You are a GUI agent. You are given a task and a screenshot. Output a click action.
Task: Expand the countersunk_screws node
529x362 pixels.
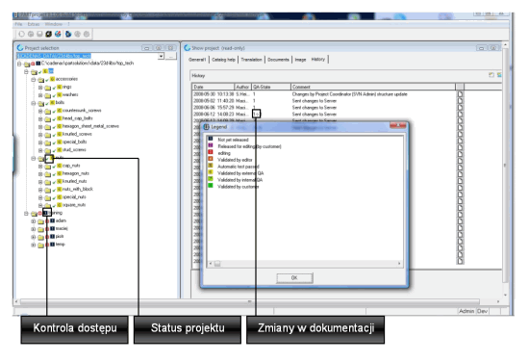point(40,111)
